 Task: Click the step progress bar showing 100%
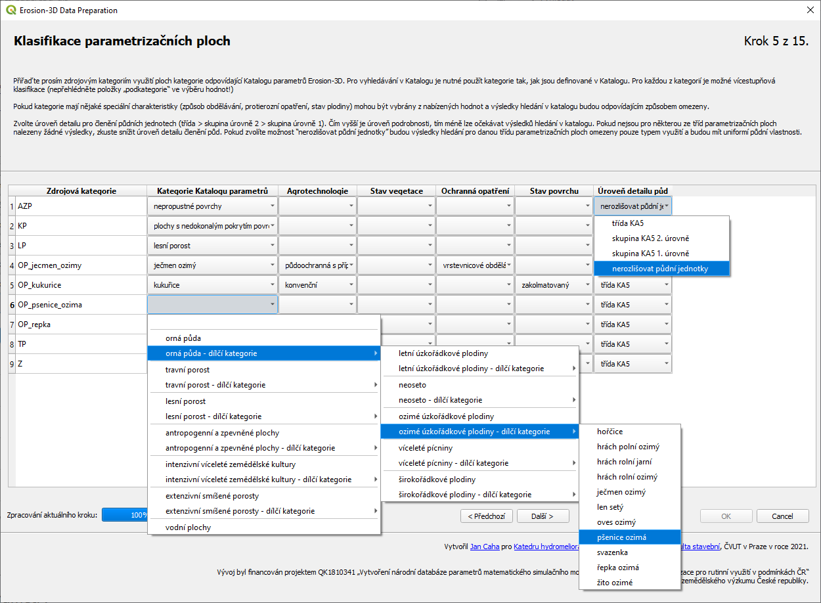pyautogui.click(x=125, y=515)
